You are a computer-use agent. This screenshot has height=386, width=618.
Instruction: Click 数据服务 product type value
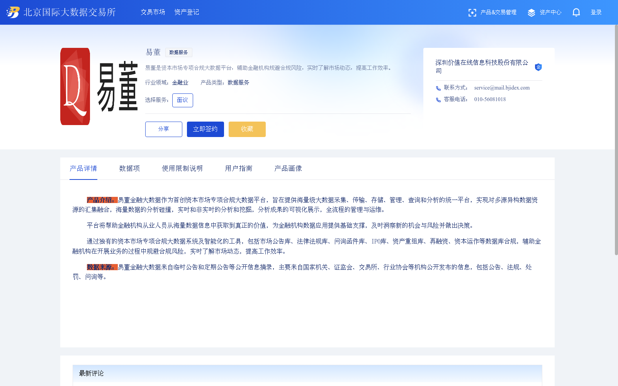(x=238, y=83)
